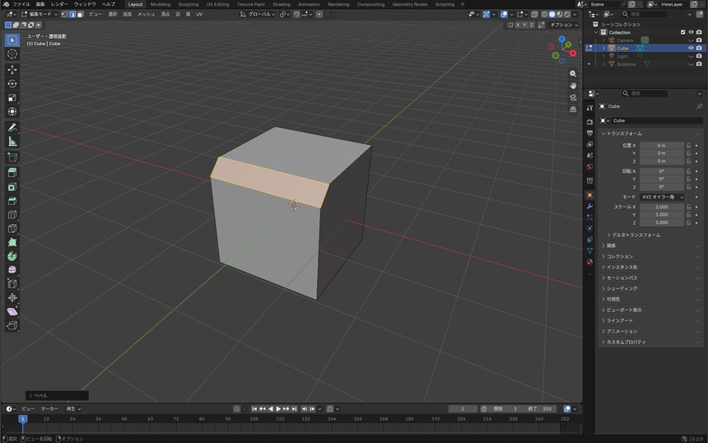Click the Location X value field
The height and width of the screenshot is (443, 708).
click(x=662, y=146)
